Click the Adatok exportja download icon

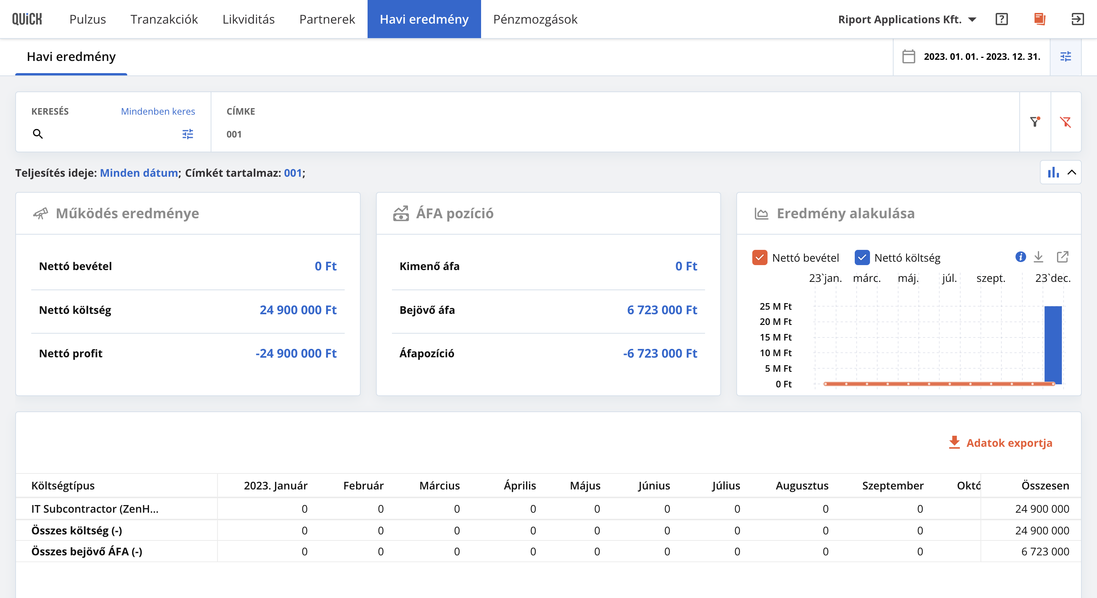point(954,443)
